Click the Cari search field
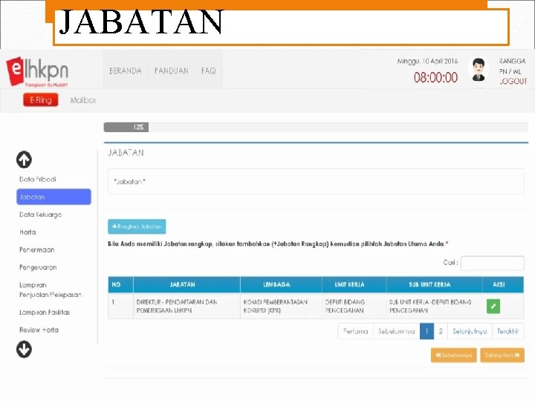 [493, 263]
